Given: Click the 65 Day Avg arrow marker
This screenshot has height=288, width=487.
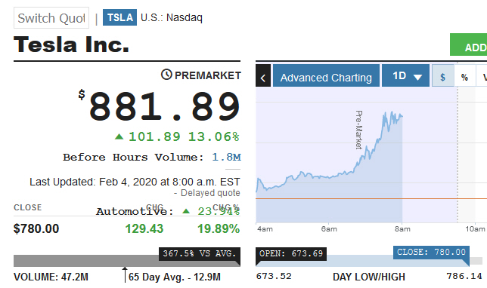Looking at the screenshot, I should 125,274.
